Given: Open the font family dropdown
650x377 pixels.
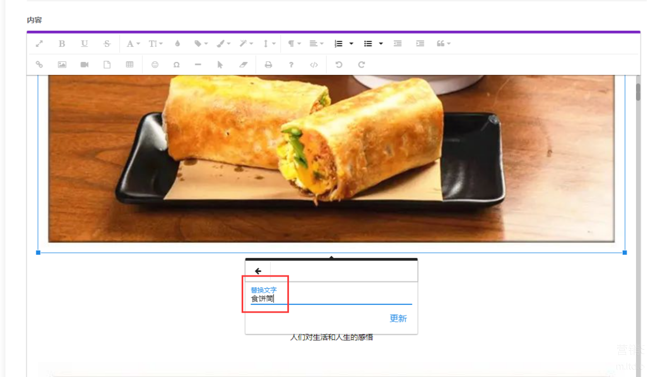Looking at the screenshot, I should pyautogui.click(x=133, y=44).
